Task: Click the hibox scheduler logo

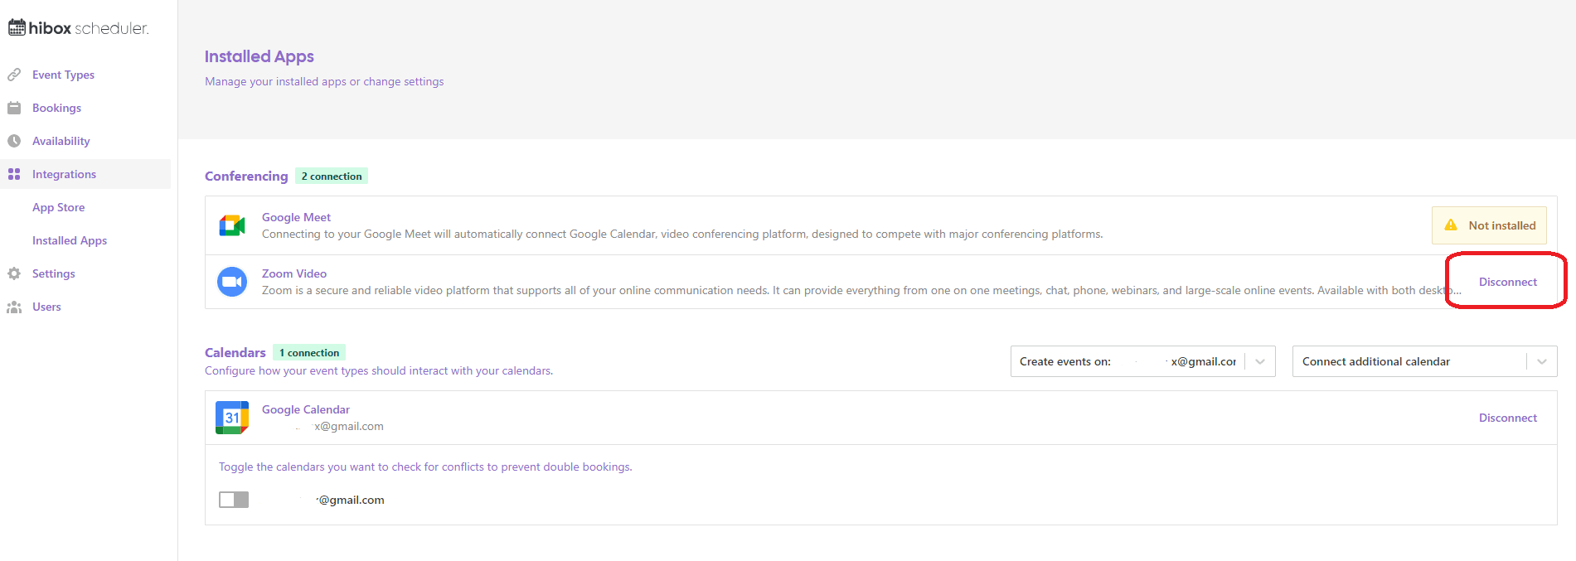Action: [x=79, y=28]
